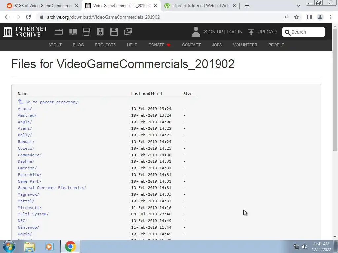Toggle the browser side panel icon

[x=310, y=17]
